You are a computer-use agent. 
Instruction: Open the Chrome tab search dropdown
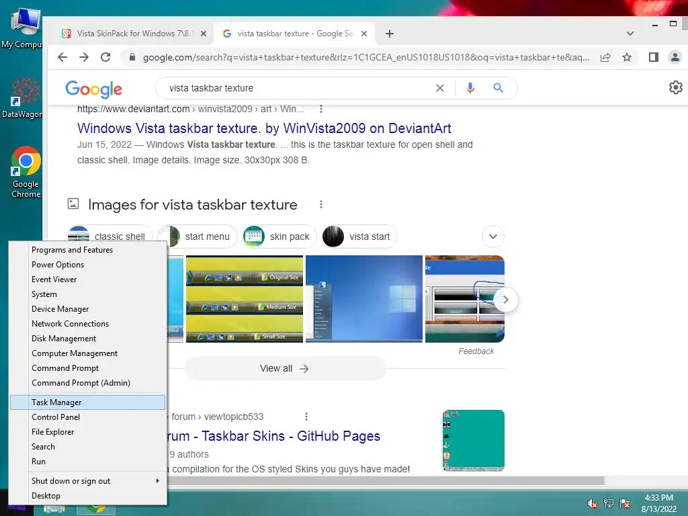click(x=630, y=34)
